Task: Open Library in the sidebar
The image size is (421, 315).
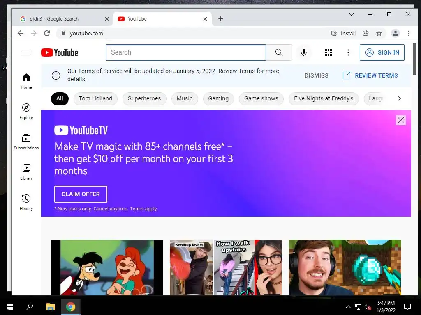Action: tap(26, 172)
